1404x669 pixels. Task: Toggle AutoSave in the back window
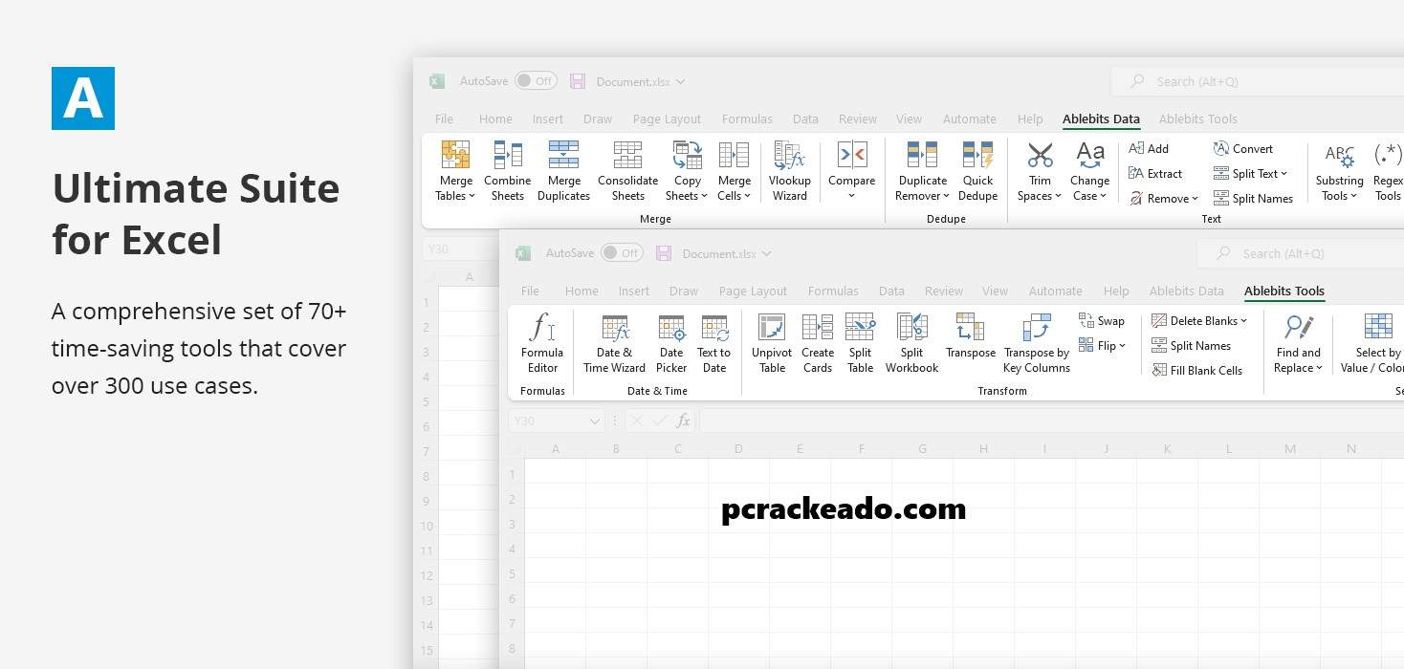tap(536, 81)
